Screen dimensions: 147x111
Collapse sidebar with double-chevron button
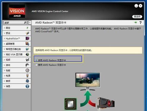pos(30,23)
